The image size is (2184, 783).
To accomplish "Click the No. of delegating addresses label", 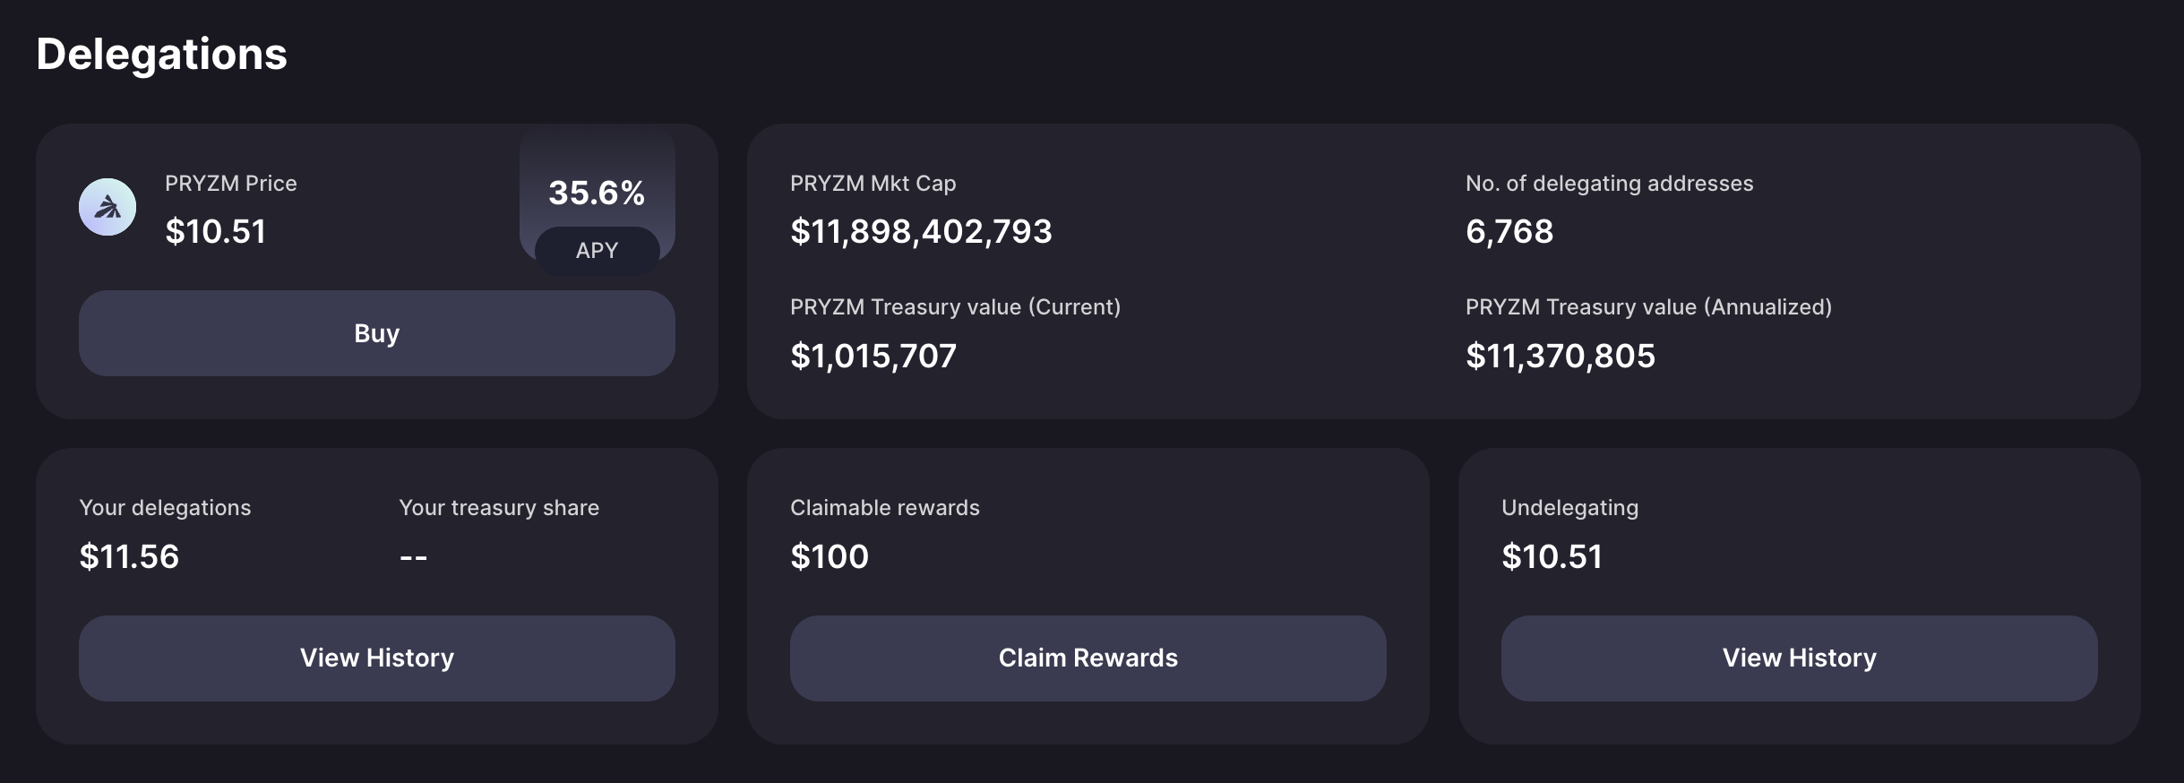I will tap(1610, 184).
